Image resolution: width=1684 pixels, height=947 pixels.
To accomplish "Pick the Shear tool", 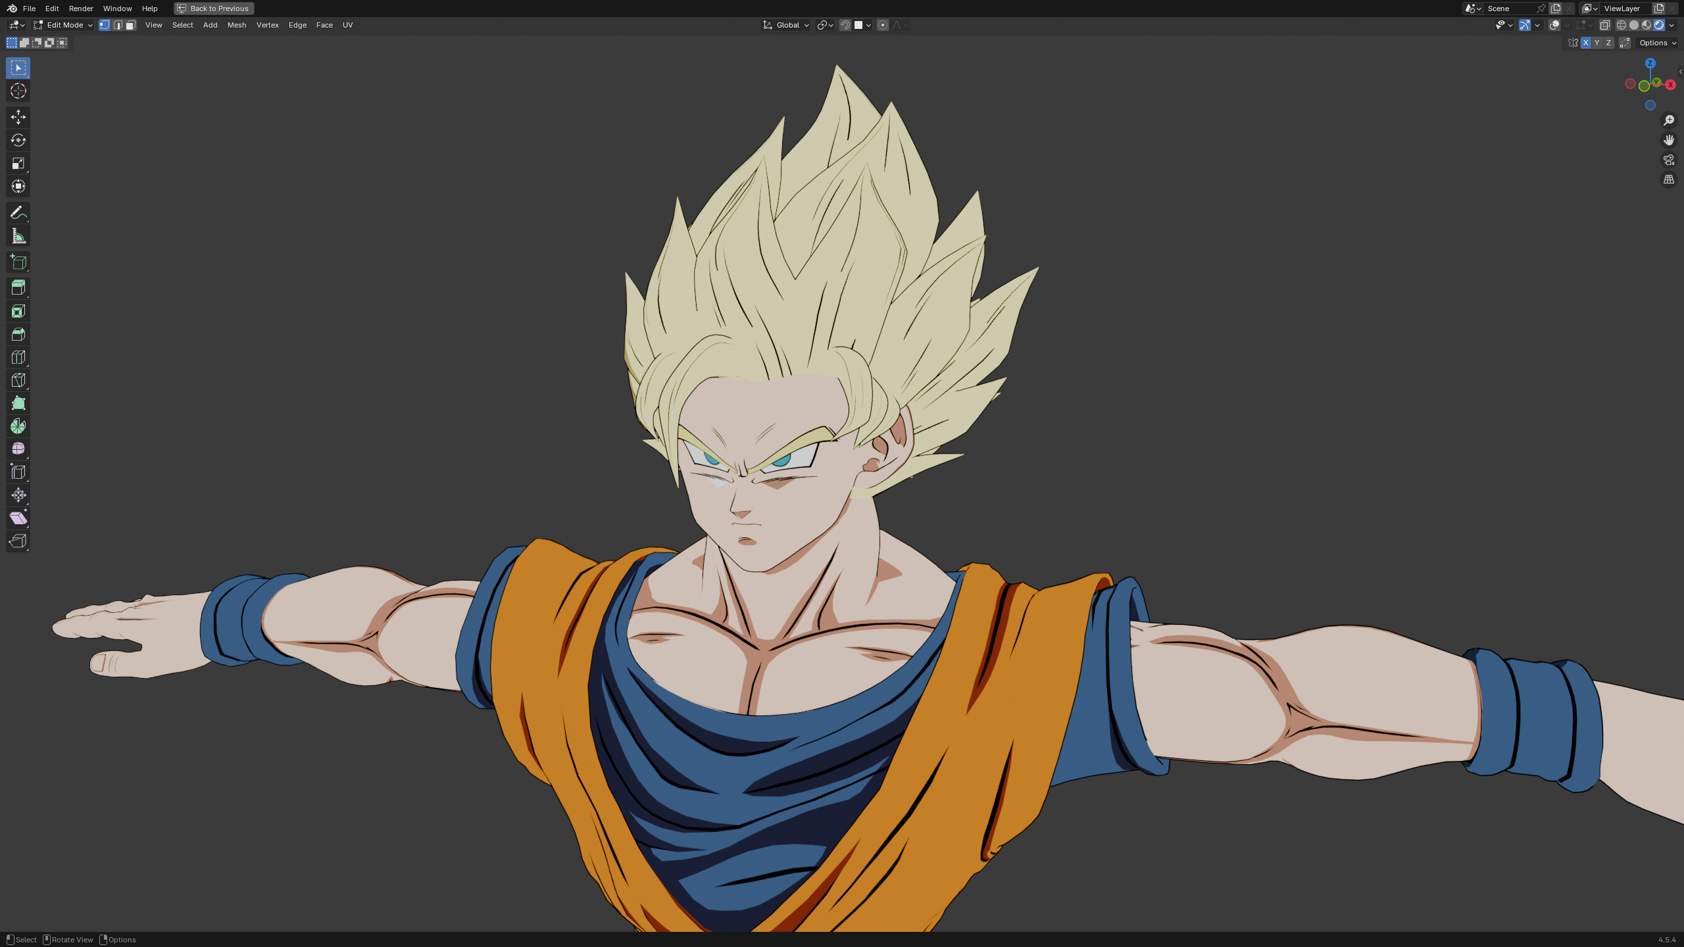I will [x=18, y=518].
